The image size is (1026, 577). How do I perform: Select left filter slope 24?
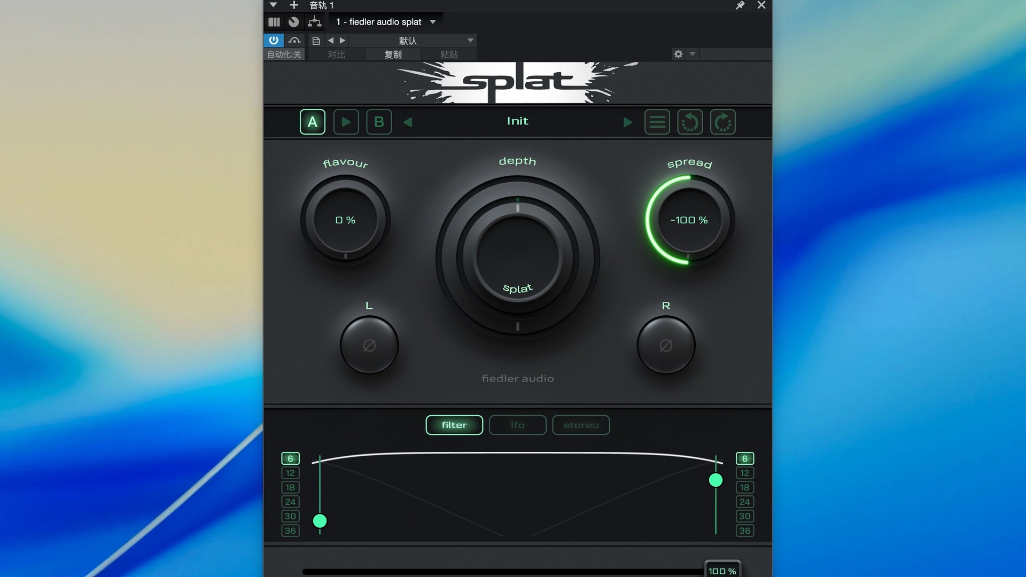point(290,502)
